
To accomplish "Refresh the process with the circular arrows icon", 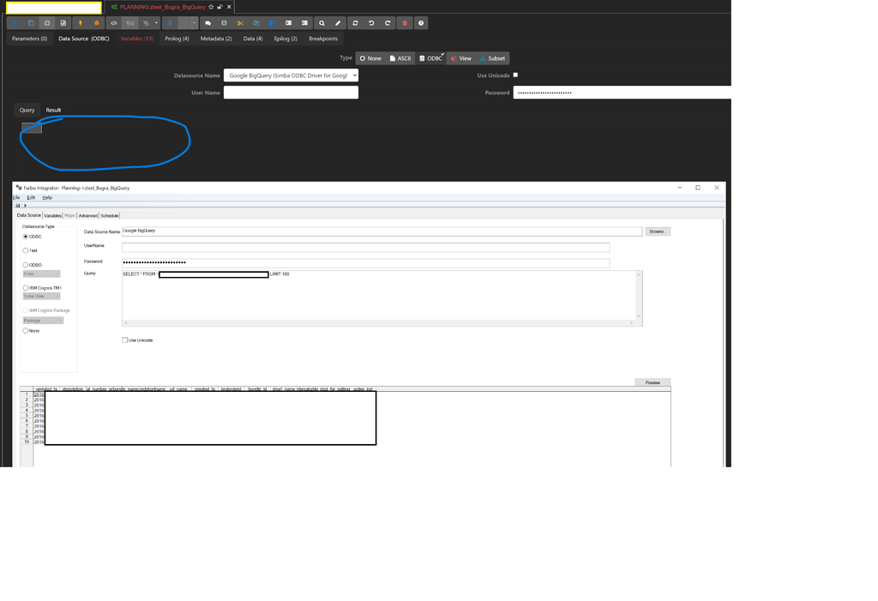I will (357, 23).
